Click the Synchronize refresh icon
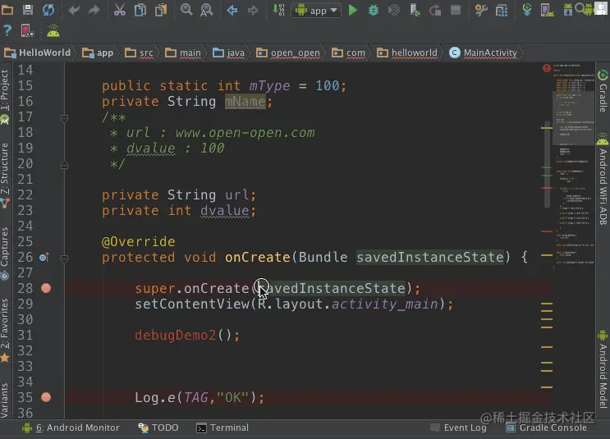610x439 pixels. point(48,10)
